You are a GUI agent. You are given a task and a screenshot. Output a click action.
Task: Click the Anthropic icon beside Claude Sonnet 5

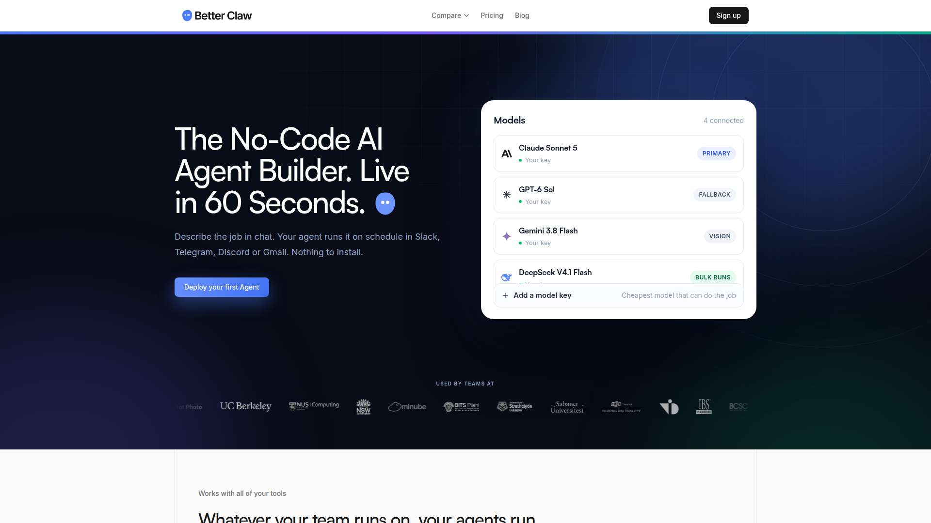tap(507, 154)
